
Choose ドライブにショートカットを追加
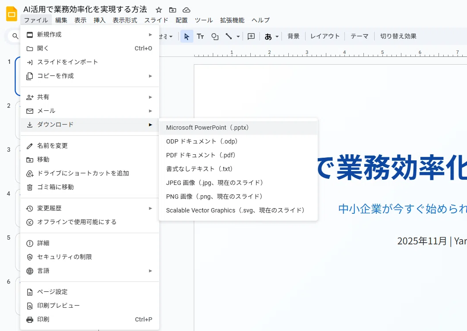[x=90, y=173]
